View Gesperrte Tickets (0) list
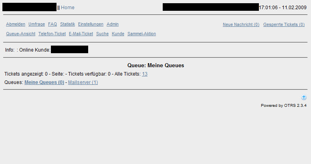Screen dimensions: 311x164 pos(284,24)
